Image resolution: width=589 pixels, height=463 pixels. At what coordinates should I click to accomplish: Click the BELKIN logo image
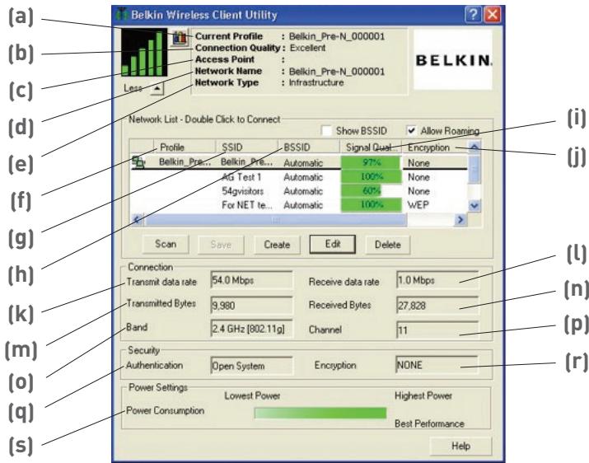coord(453,60)
